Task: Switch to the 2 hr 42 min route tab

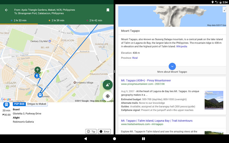Action: point(94,20)
